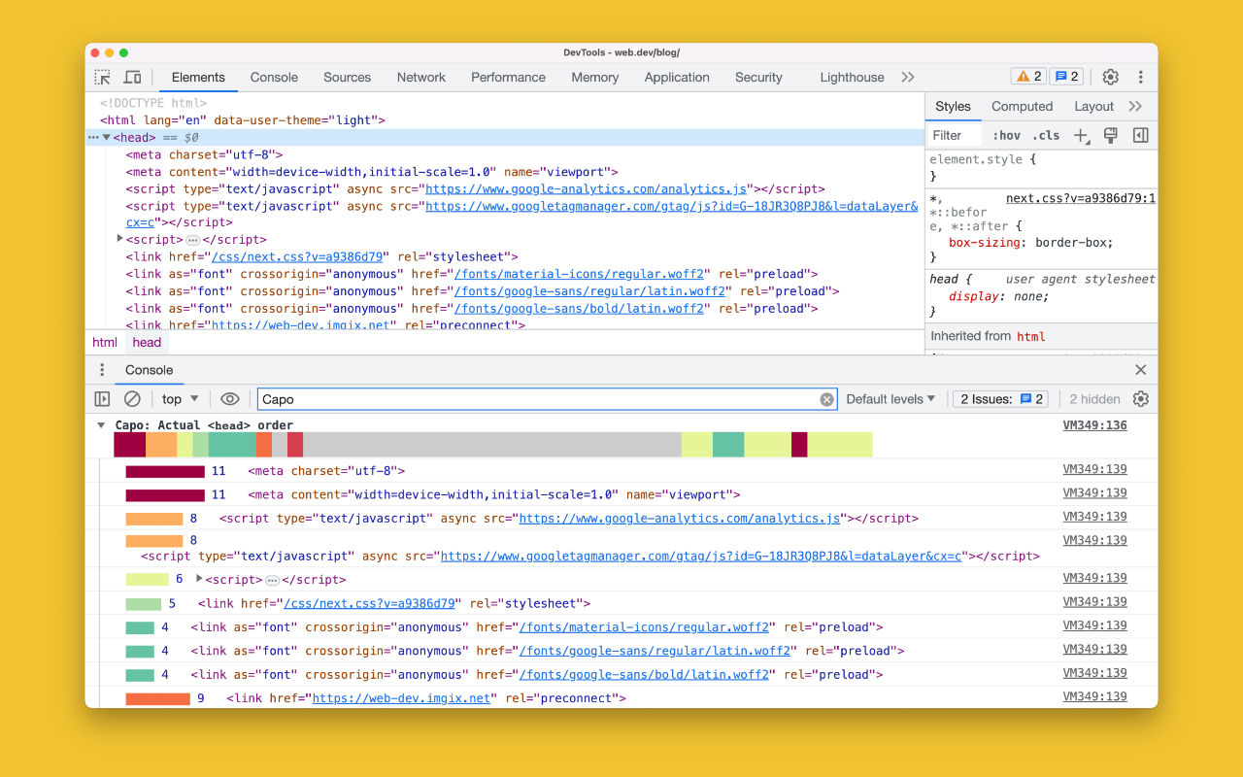Switch to the Computed styles tab
Image resolution: width=1243 pixels, height=777 pixels.
coord(1022,107)
